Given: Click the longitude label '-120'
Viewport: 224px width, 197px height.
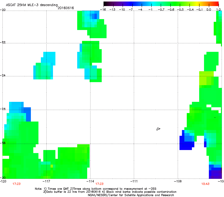Looking at the screenshot, I should tap(3, 181).
